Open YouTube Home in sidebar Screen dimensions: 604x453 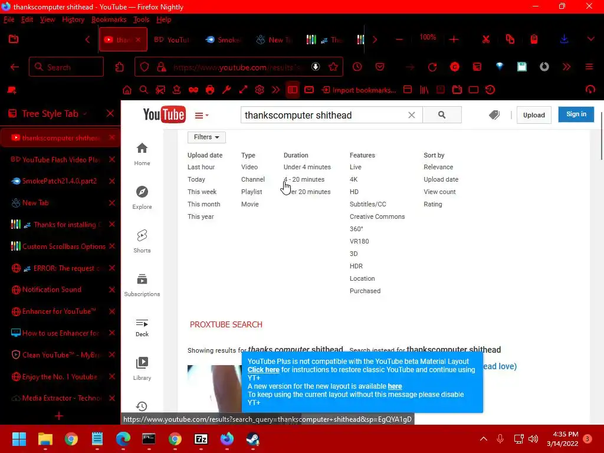click(x=142, y=154)
